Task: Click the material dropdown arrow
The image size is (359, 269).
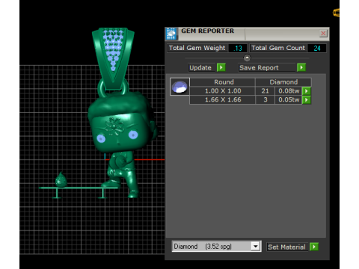Action: click(255, 247)
